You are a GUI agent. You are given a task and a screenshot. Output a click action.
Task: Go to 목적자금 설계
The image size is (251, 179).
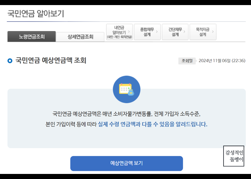(x=203, y=32)
